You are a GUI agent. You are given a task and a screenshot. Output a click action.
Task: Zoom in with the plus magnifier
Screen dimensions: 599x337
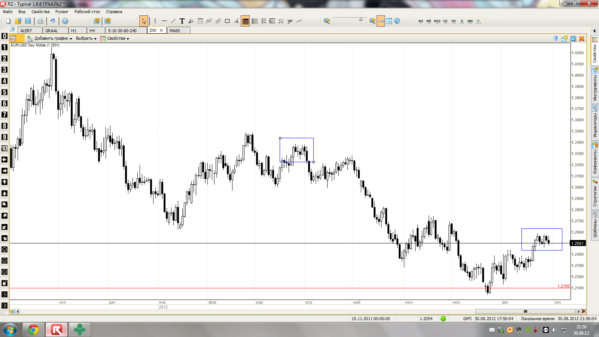[372, 21]
